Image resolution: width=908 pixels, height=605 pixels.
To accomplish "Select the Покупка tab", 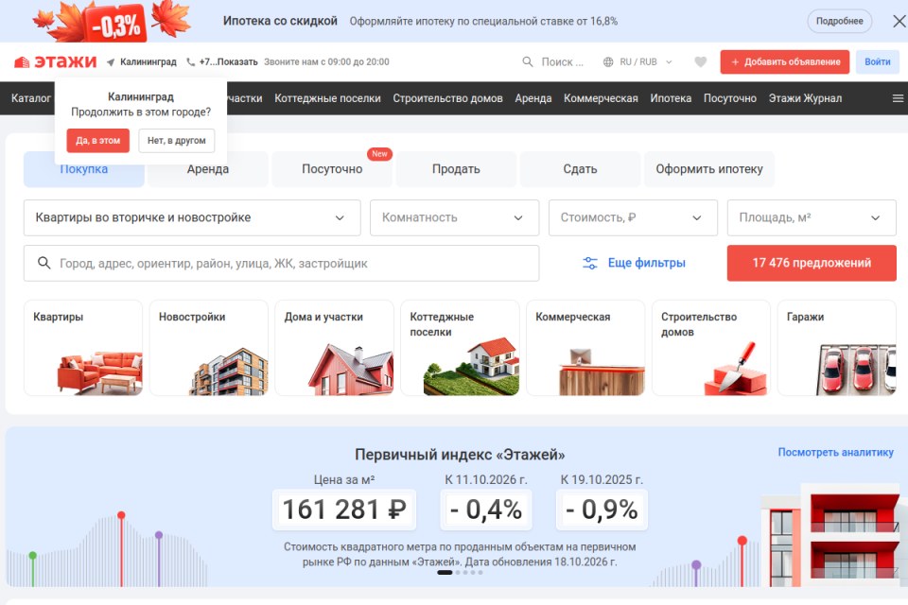I will [x=84, y=169].
